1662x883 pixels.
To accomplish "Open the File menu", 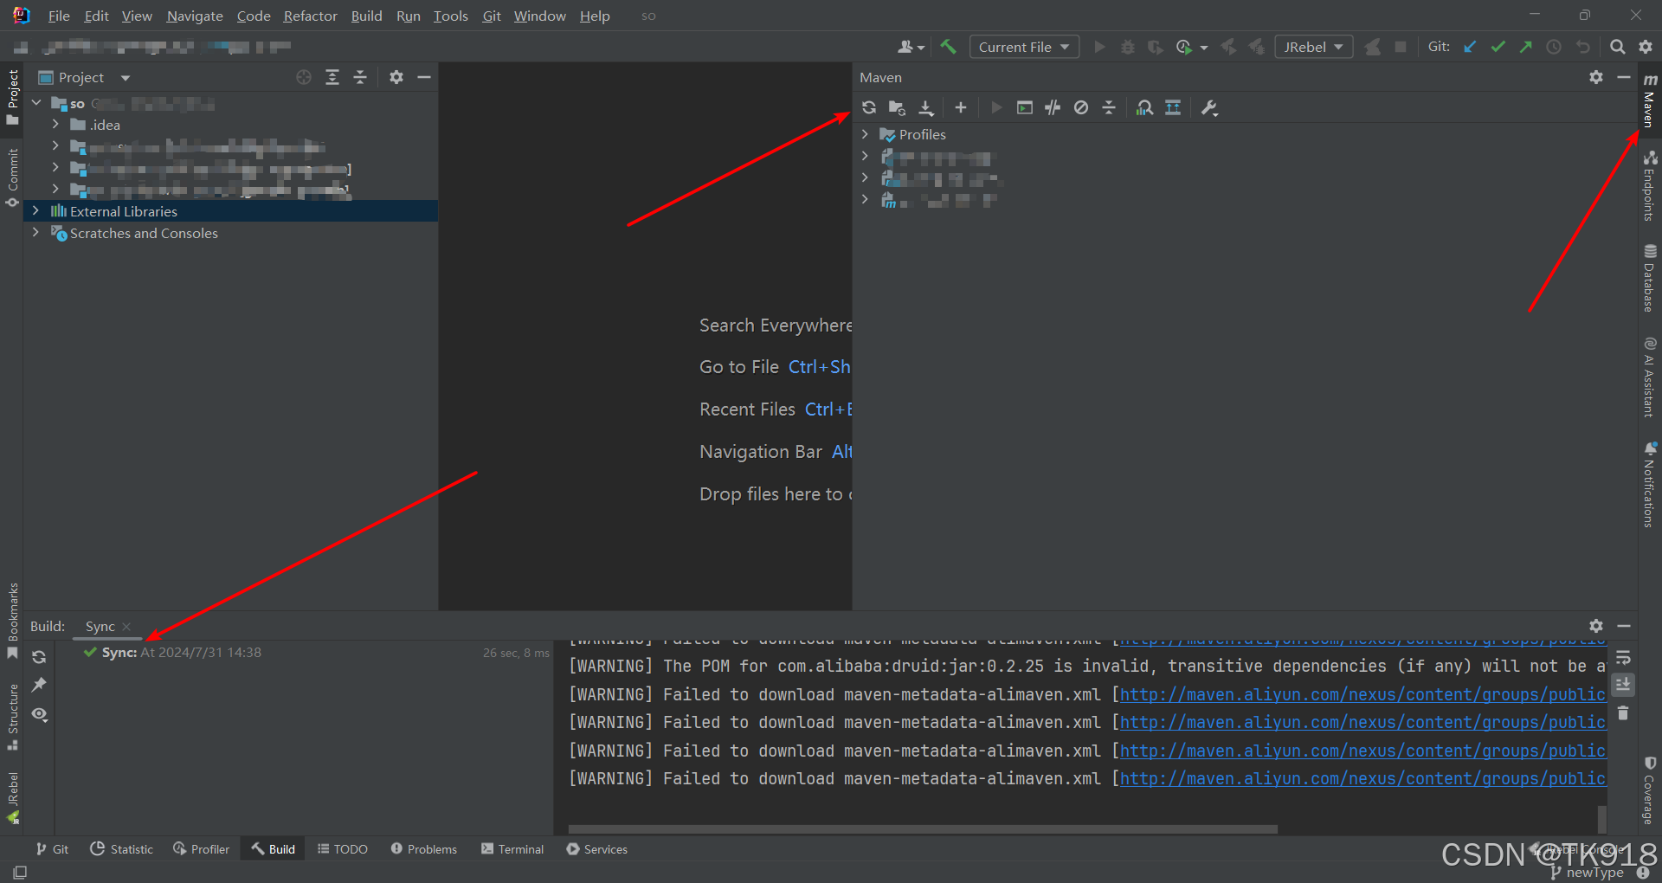I will 59,16.
